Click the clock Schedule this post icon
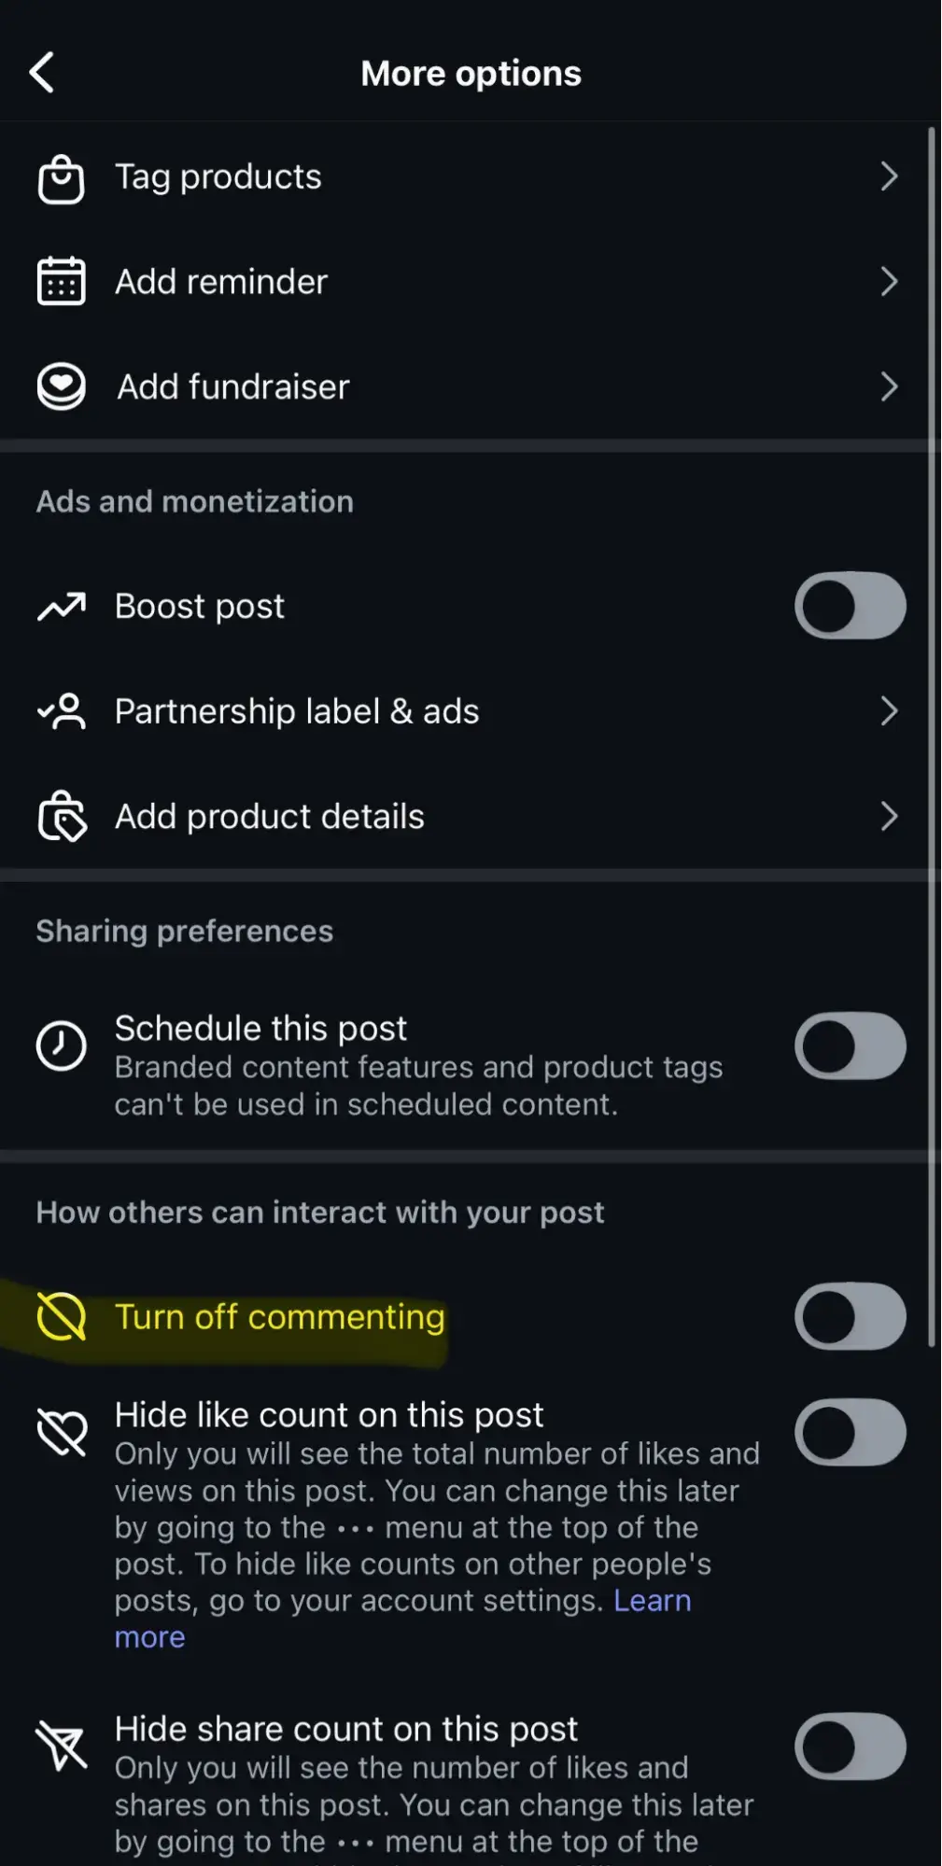Image resolution: width=942 pixels, height=1866 pixels. [61, 1045]
